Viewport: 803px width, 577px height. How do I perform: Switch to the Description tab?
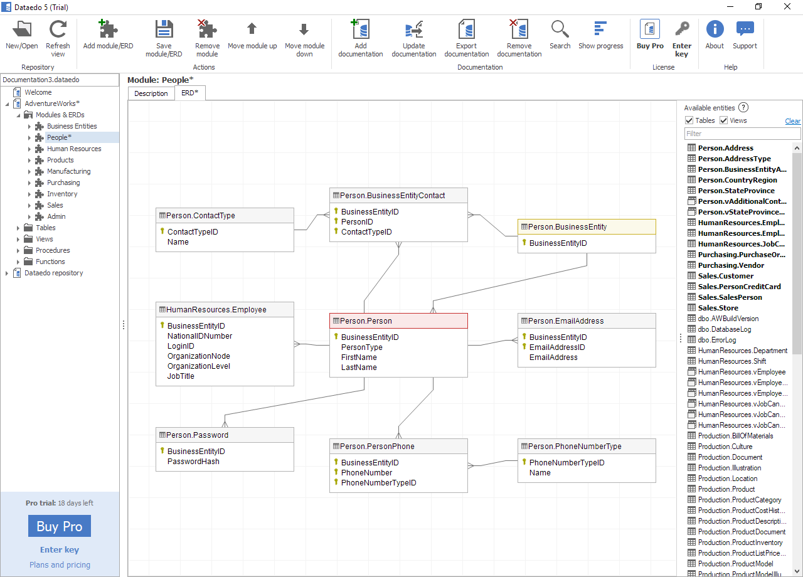point(151,93)
